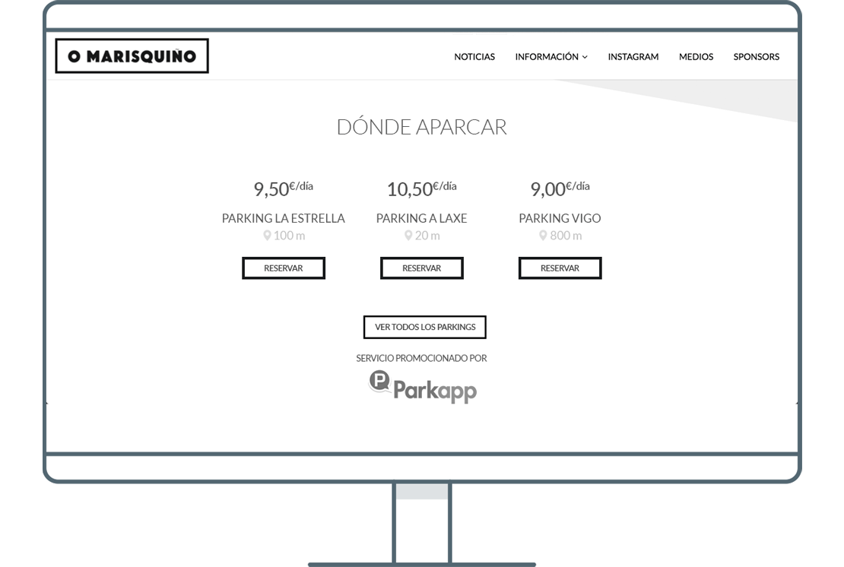Image resolution: width=844 pixels, height=567 pixels.
Task: Open the Parkapp sponsor logo
Action: point(423,386)
